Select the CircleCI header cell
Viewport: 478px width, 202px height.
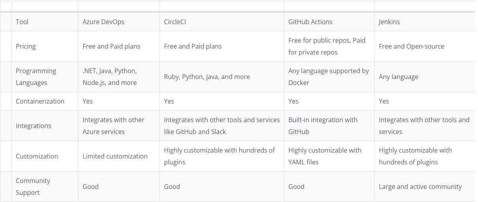pos(222,22)
